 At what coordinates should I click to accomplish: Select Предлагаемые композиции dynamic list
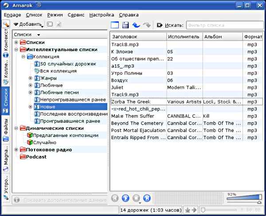[x=63, y=136]
